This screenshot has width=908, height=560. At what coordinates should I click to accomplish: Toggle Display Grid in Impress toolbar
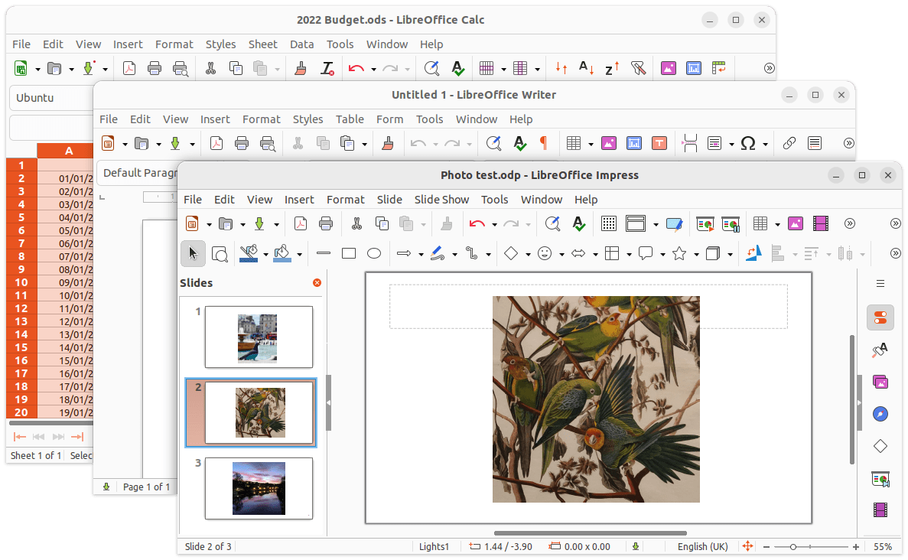click(609, 224)
